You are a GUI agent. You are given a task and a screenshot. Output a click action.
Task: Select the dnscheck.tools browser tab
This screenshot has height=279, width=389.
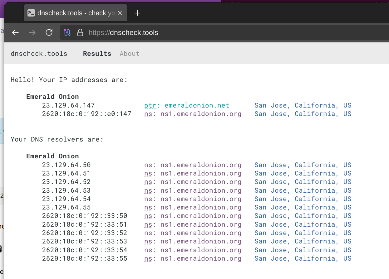click(76, 13)
